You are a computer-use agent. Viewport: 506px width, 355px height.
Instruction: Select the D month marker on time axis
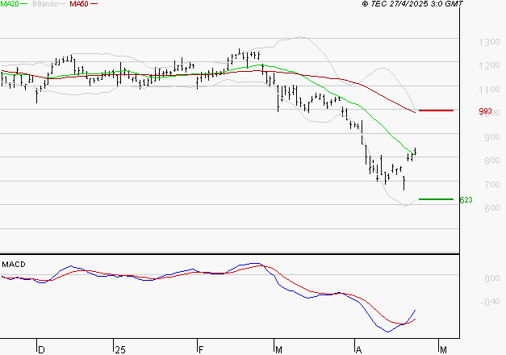point(41,349)
